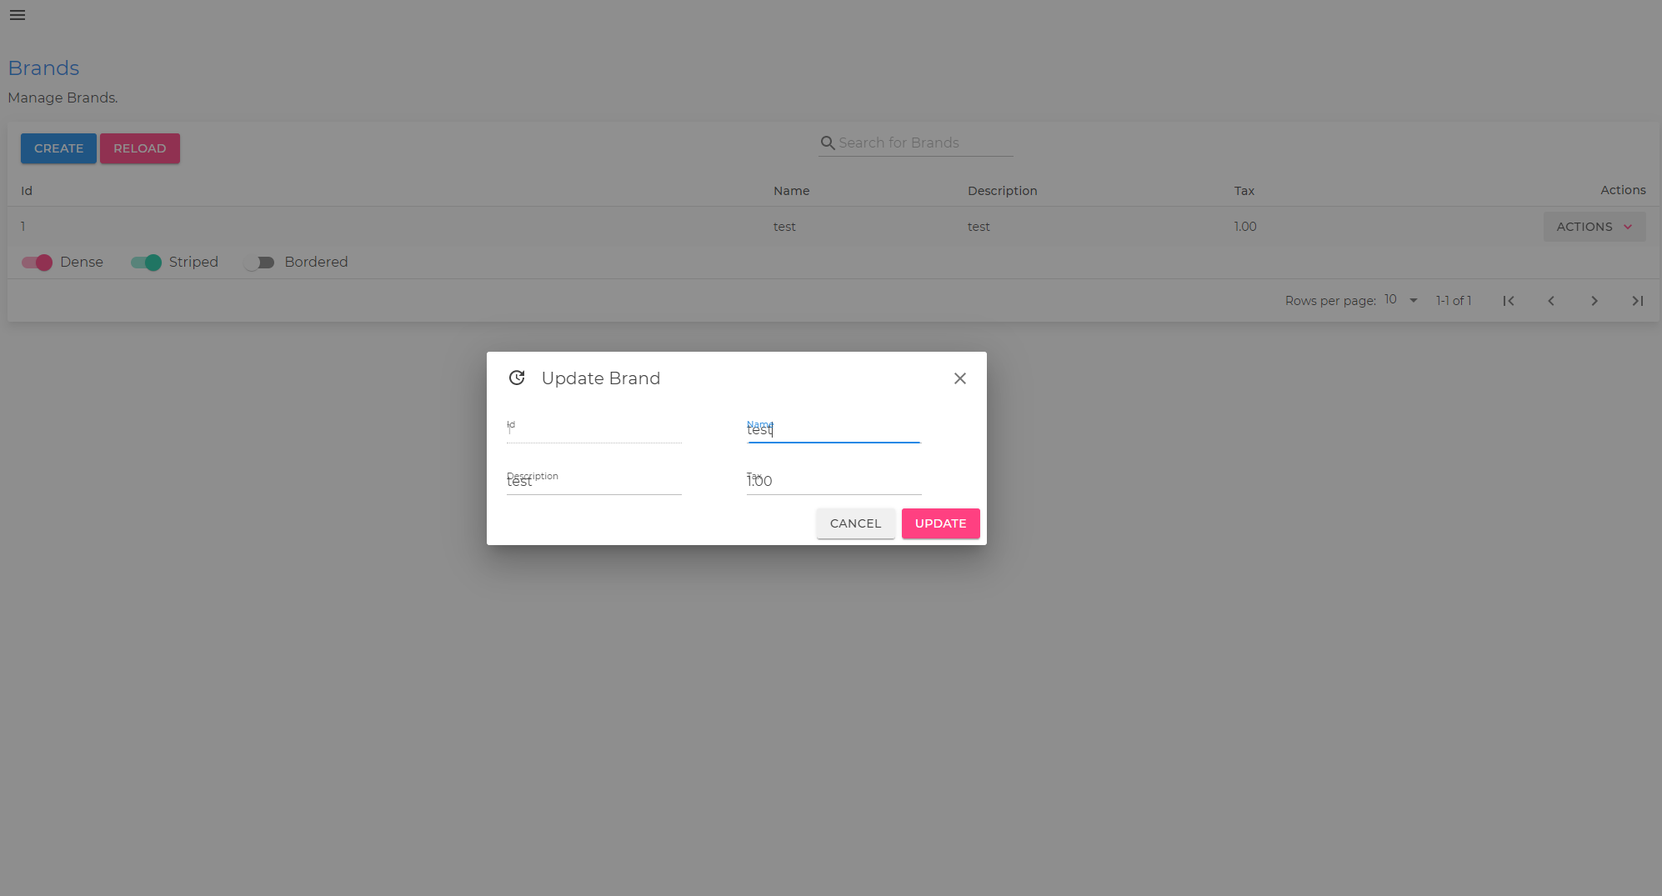Close the Update Brand dialog

(959, 378)
